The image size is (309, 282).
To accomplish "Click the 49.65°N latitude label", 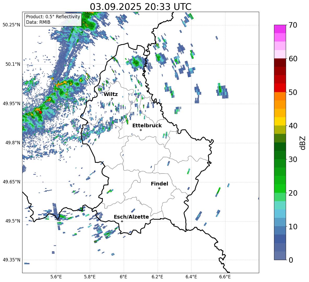I will pyautogui.click(x=11, y=182).
